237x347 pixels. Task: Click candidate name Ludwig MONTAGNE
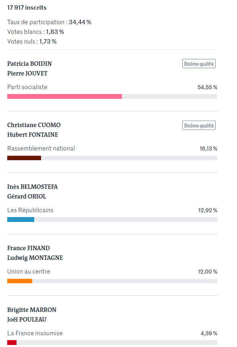click(x=35, y=258)
